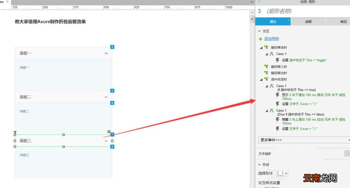
Task: Collapse the 鼠标单击时 event tree
Action: 261,48
